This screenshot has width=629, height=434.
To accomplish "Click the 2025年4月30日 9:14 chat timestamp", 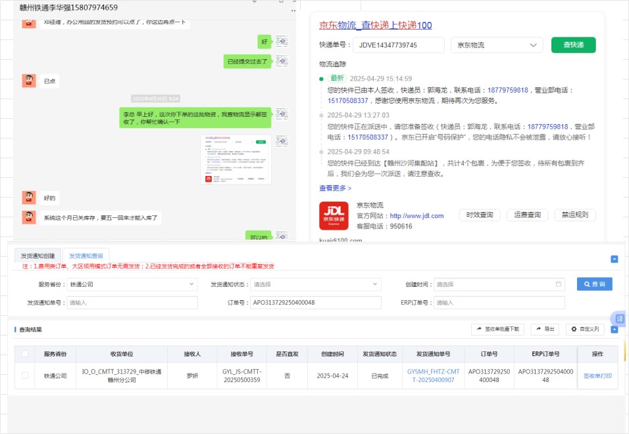I will pos(156,98).
